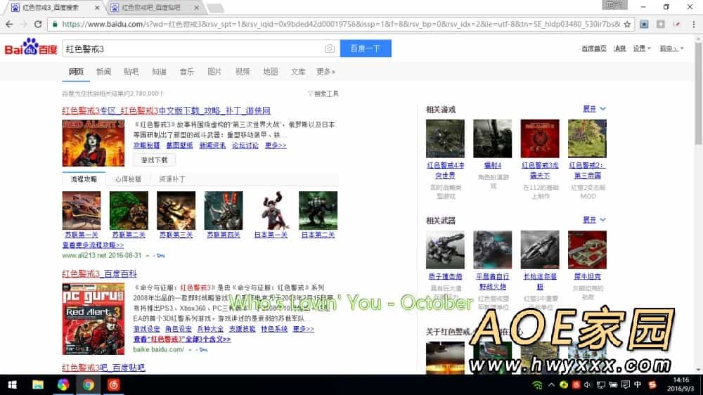
Task: Click the 游戏下载 button
Action: (x=154, y=160)
